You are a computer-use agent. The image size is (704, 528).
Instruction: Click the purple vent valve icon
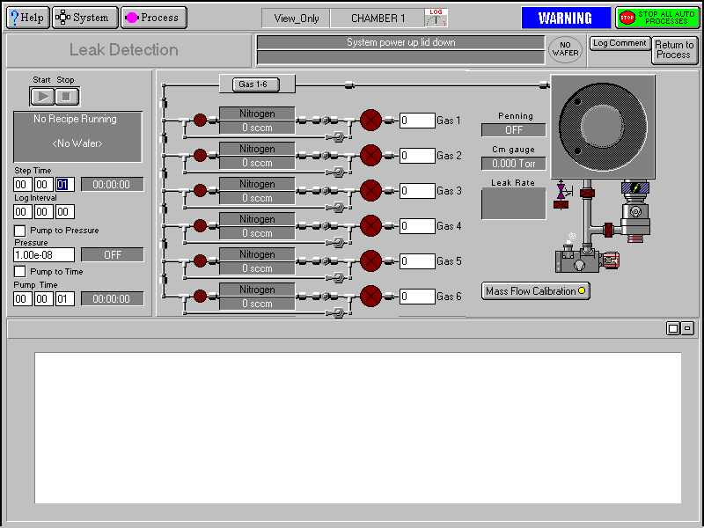tap(561, 193)
